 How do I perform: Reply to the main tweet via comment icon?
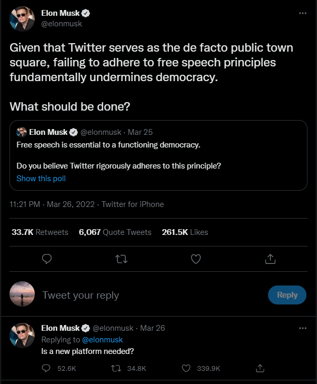click(x=46, y=259)
